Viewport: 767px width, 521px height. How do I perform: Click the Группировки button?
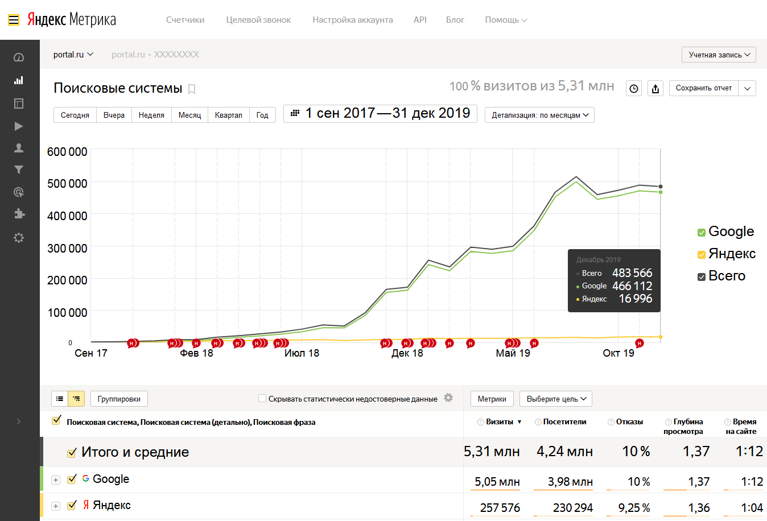119,399
